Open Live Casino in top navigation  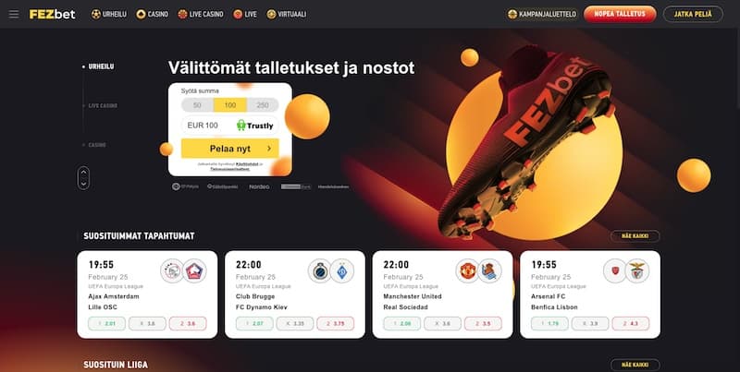(201, 14)
